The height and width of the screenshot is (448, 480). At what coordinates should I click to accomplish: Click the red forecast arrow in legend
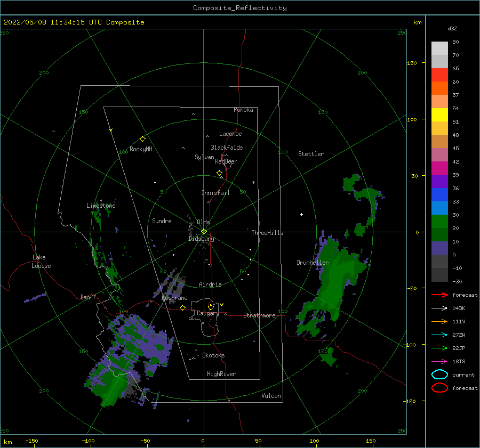[x=439, y=295]
